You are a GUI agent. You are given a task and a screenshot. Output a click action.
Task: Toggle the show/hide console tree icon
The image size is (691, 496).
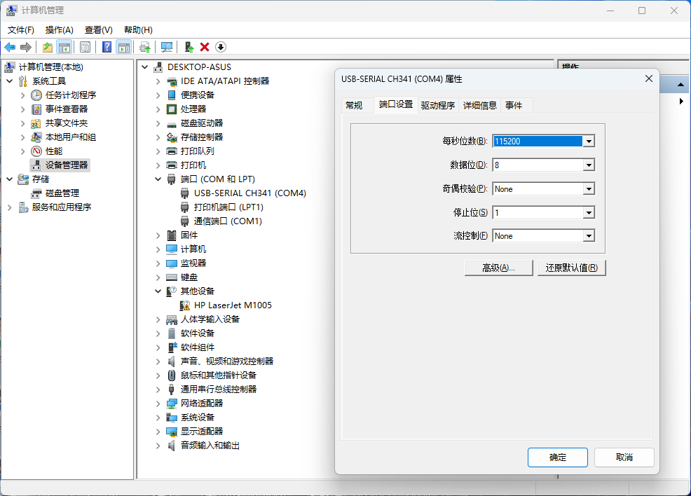click(x=64, y=47)
